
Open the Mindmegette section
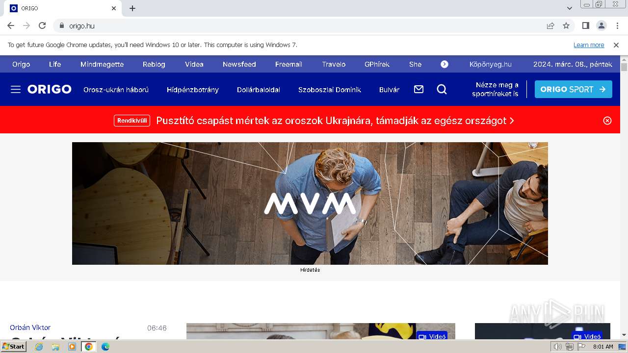click(102, 64)
